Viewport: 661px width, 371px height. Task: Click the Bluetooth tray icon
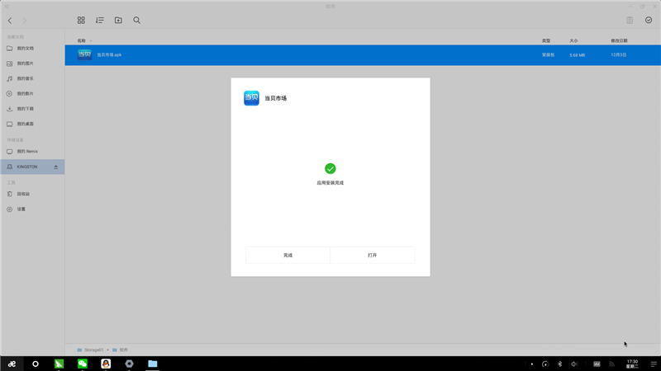pos(560,364)
